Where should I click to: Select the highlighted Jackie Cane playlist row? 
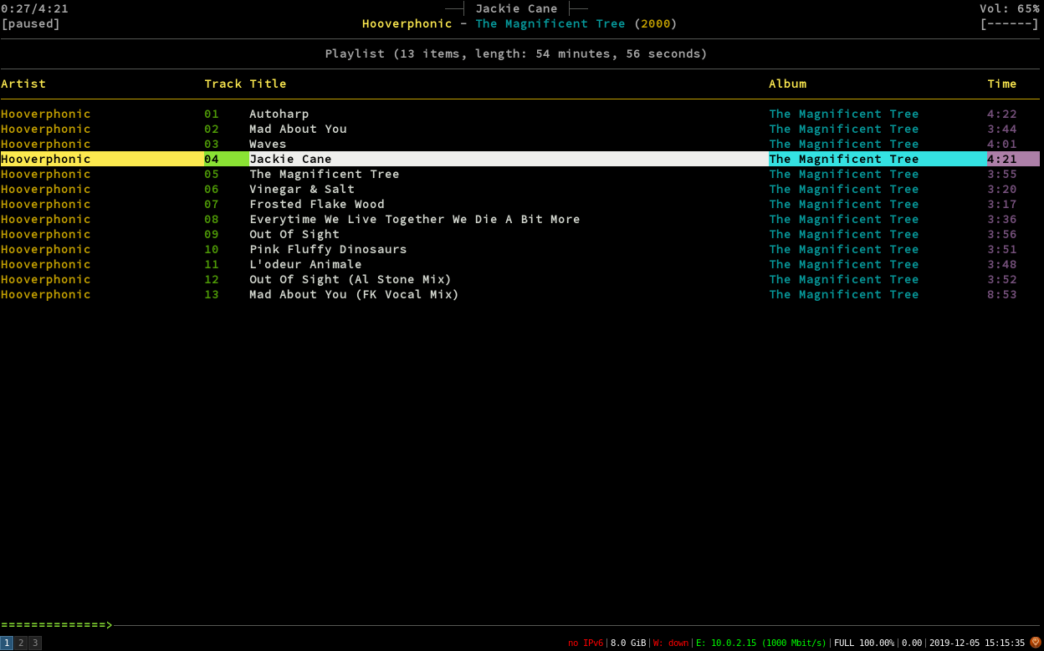(519, 159)
